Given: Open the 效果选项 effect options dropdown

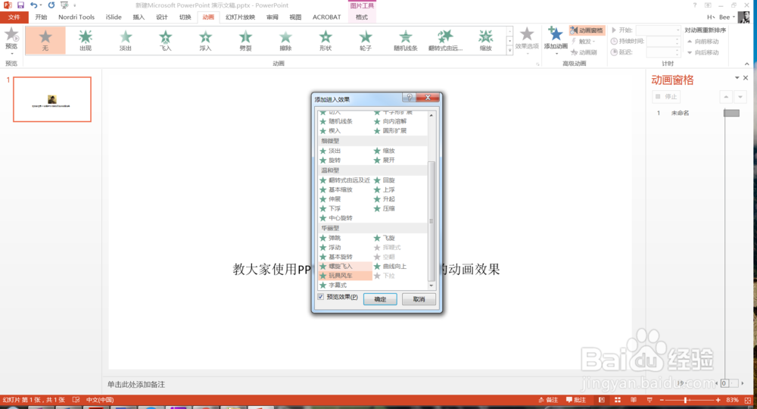Looking at the screenshot, I should point(527,39).
